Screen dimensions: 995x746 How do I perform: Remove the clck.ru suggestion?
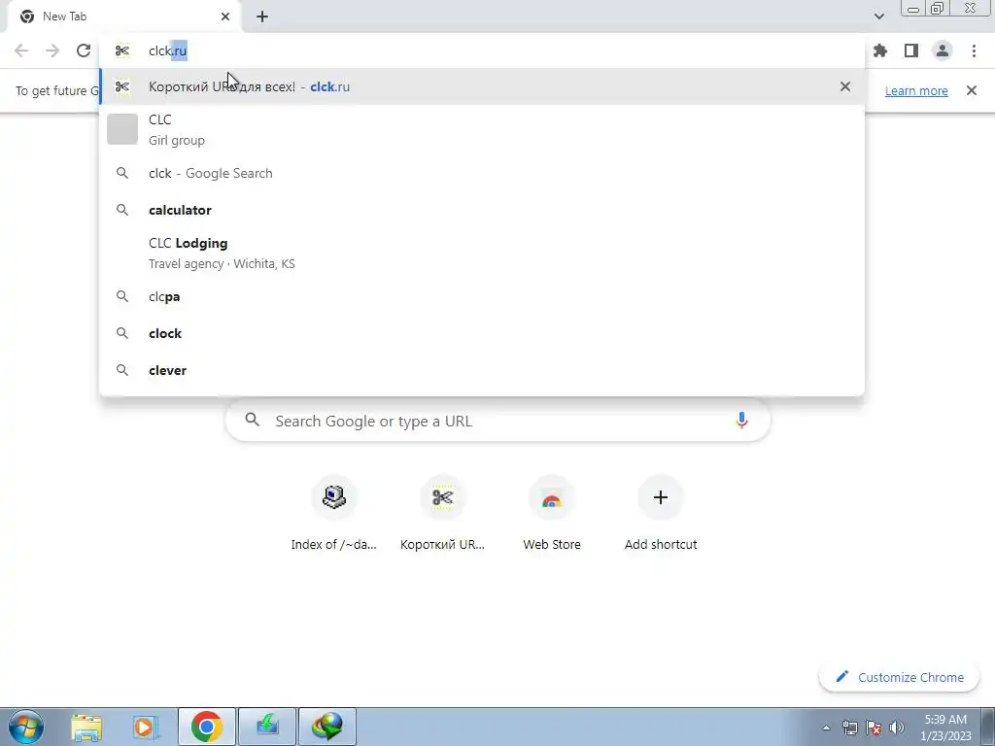844,86
